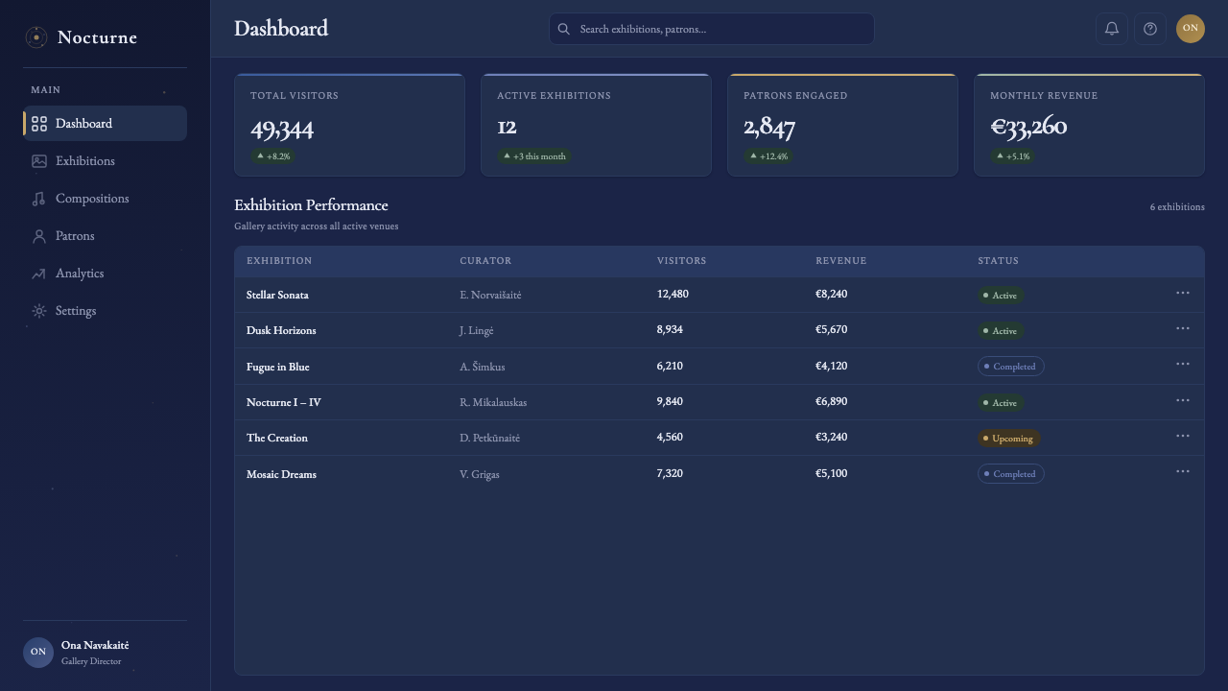Open actions menu for The Creation
This screenshot has width=1228, height=691.
(1183, 436)
